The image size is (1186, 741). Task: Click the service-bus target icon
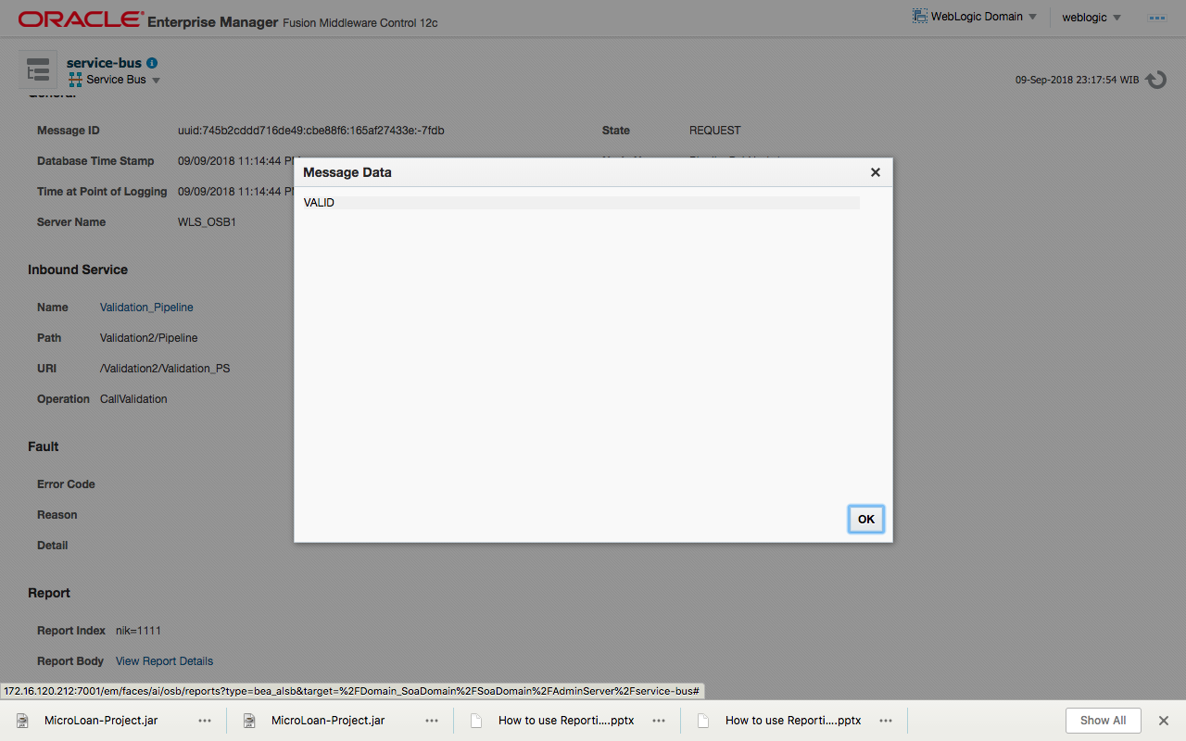[38, 70]
